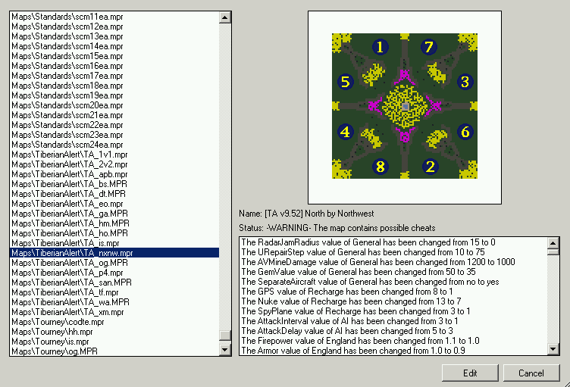Screen dimensions: 570x387
Task: Click player start position 1 marker
Action: pyautogui.click(x=380, y=48)
